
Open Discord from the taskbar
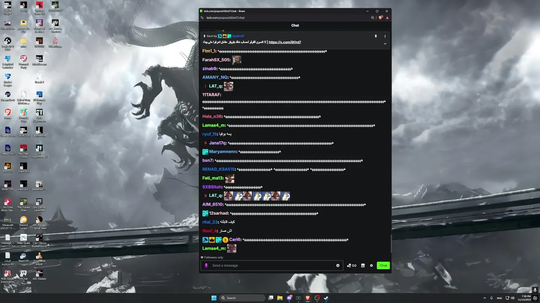289,298
